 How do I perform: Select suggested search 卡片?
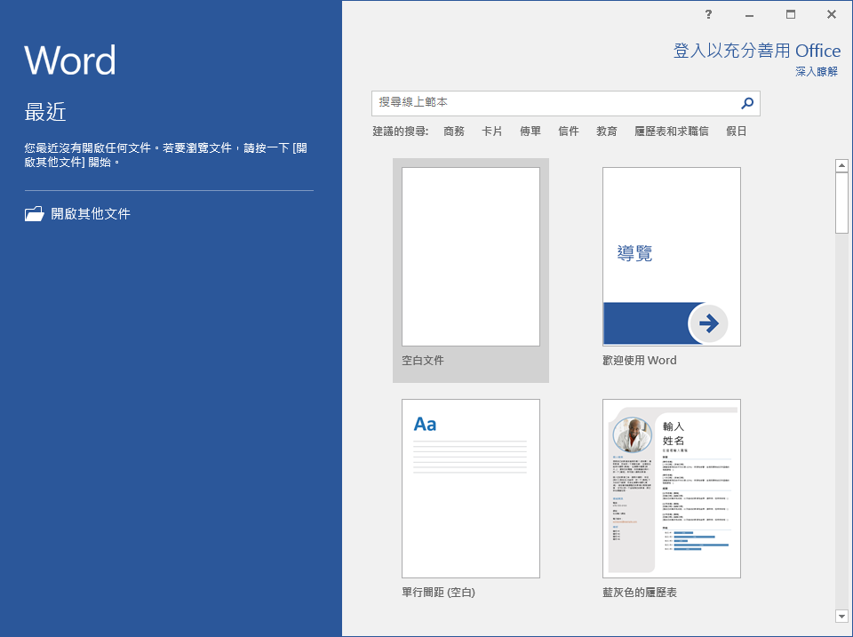tap(491, 131)
